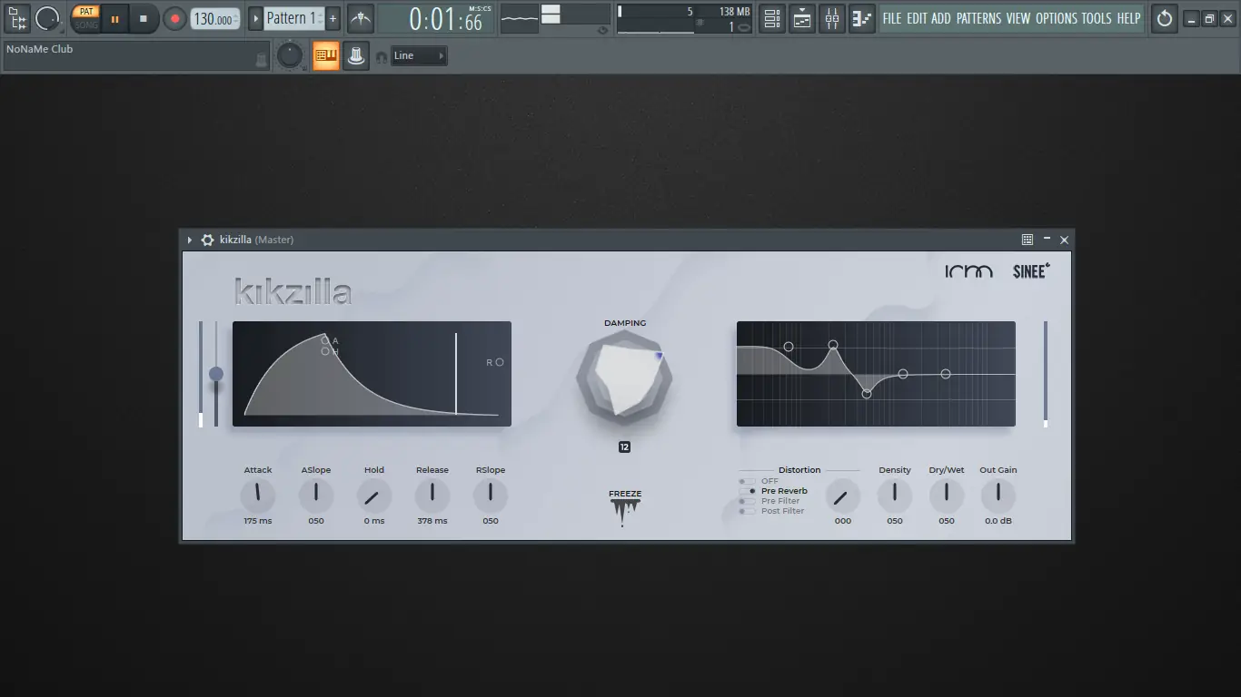Stop playback with the stop button

point(144,18)
